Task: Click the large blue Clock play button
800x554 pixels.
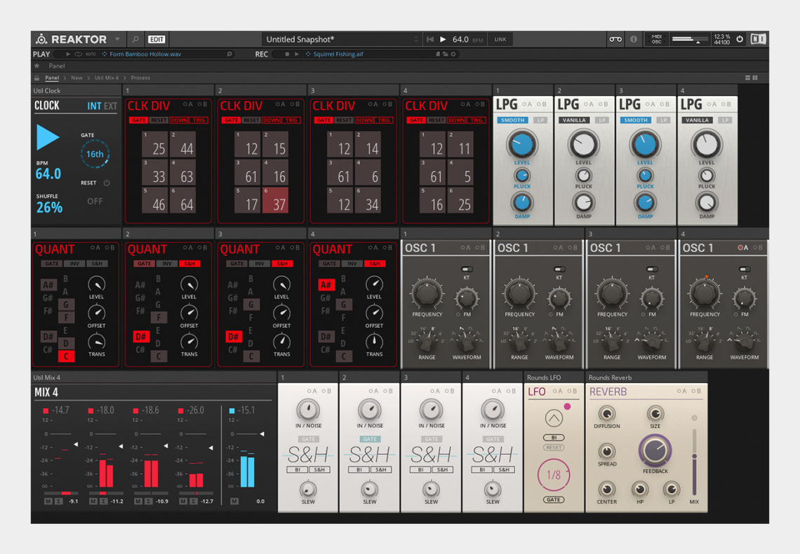Action: pyautogui.click(x=47, y=138)
